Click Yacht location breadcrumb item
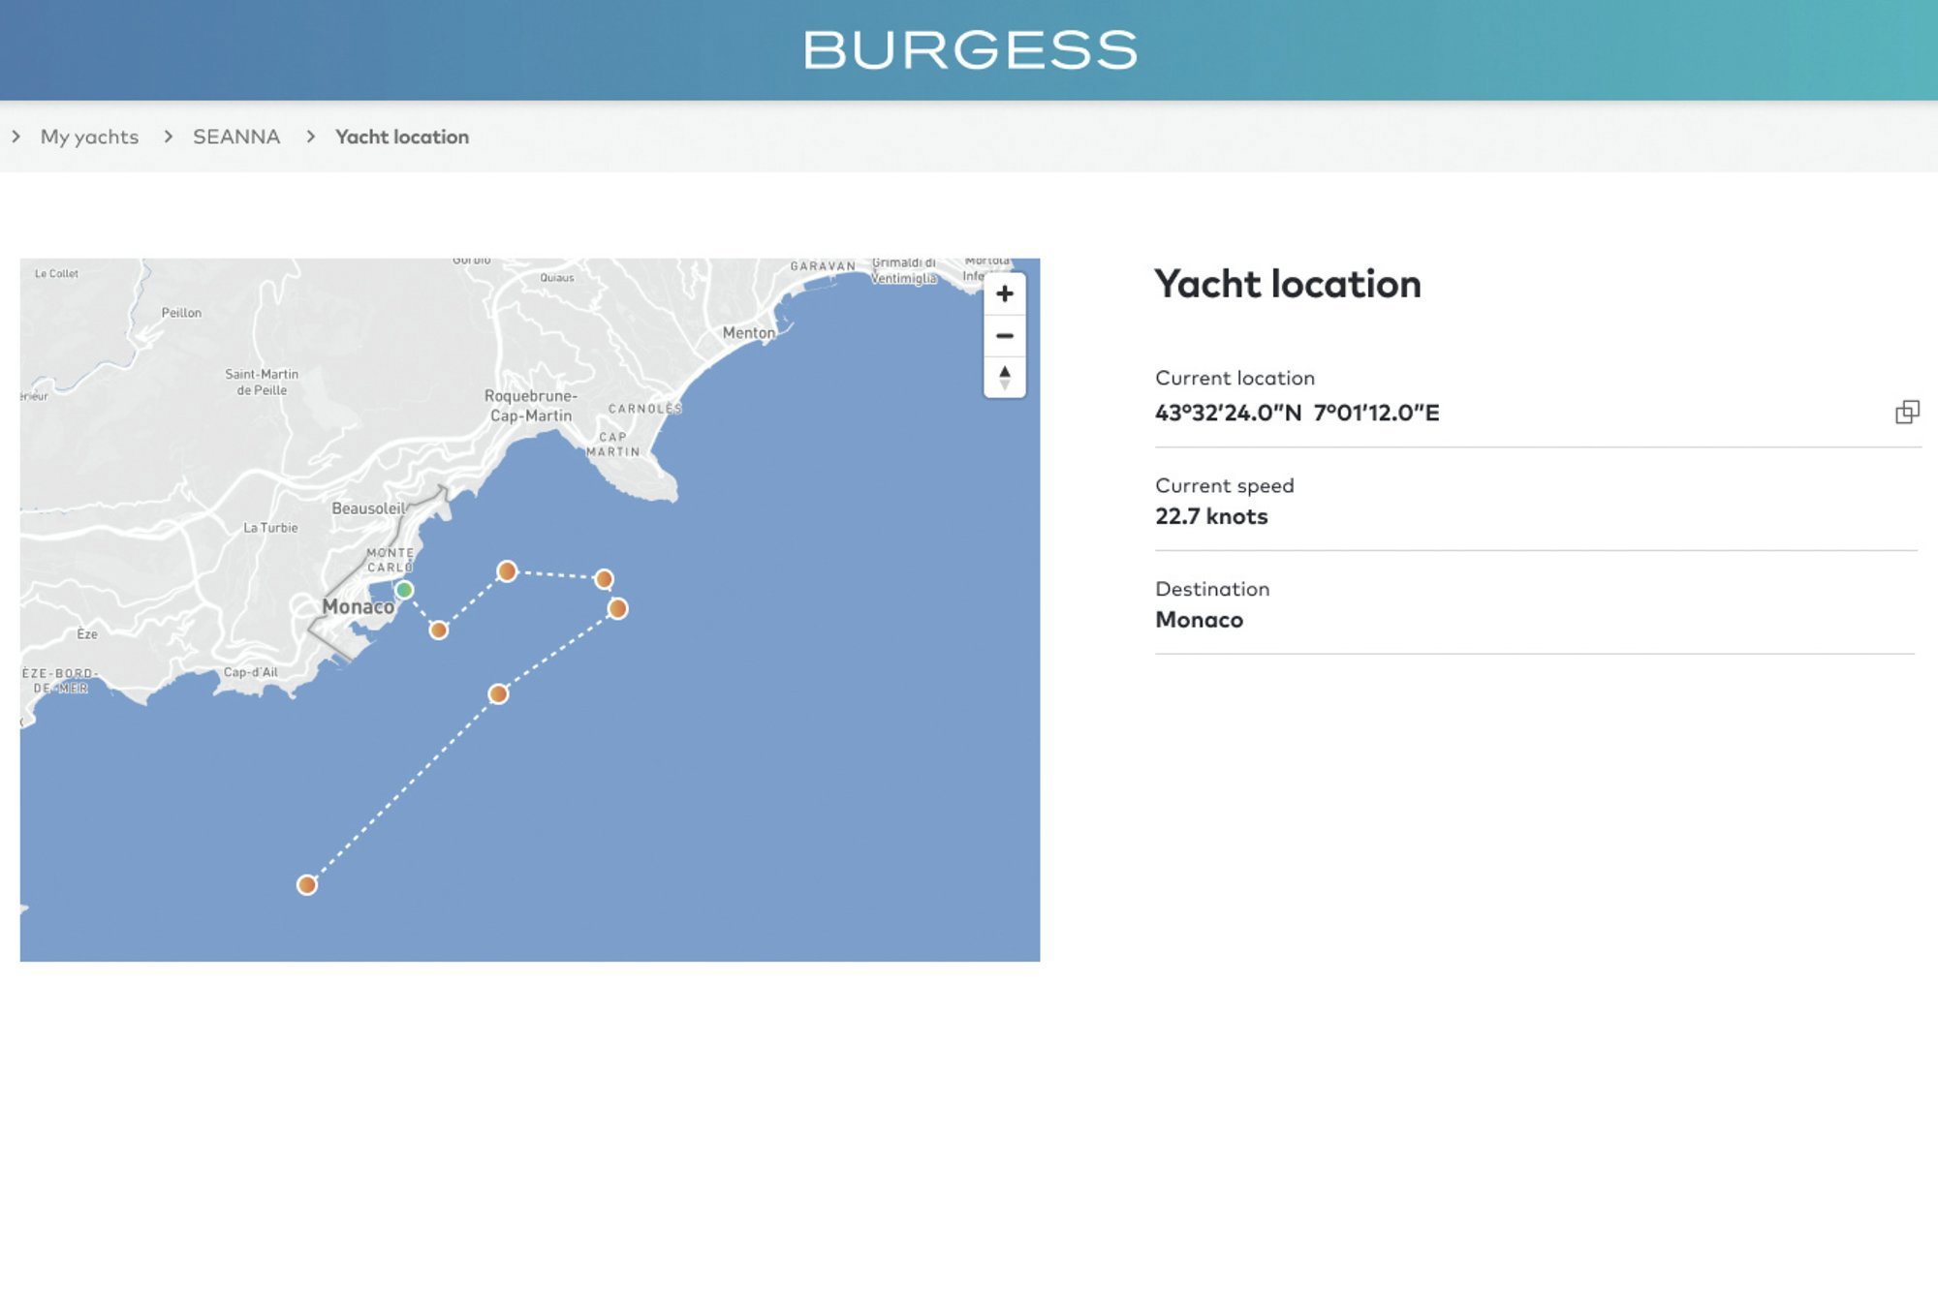Viewport: 1938px width, 1292px height. [x=402, y=137]
